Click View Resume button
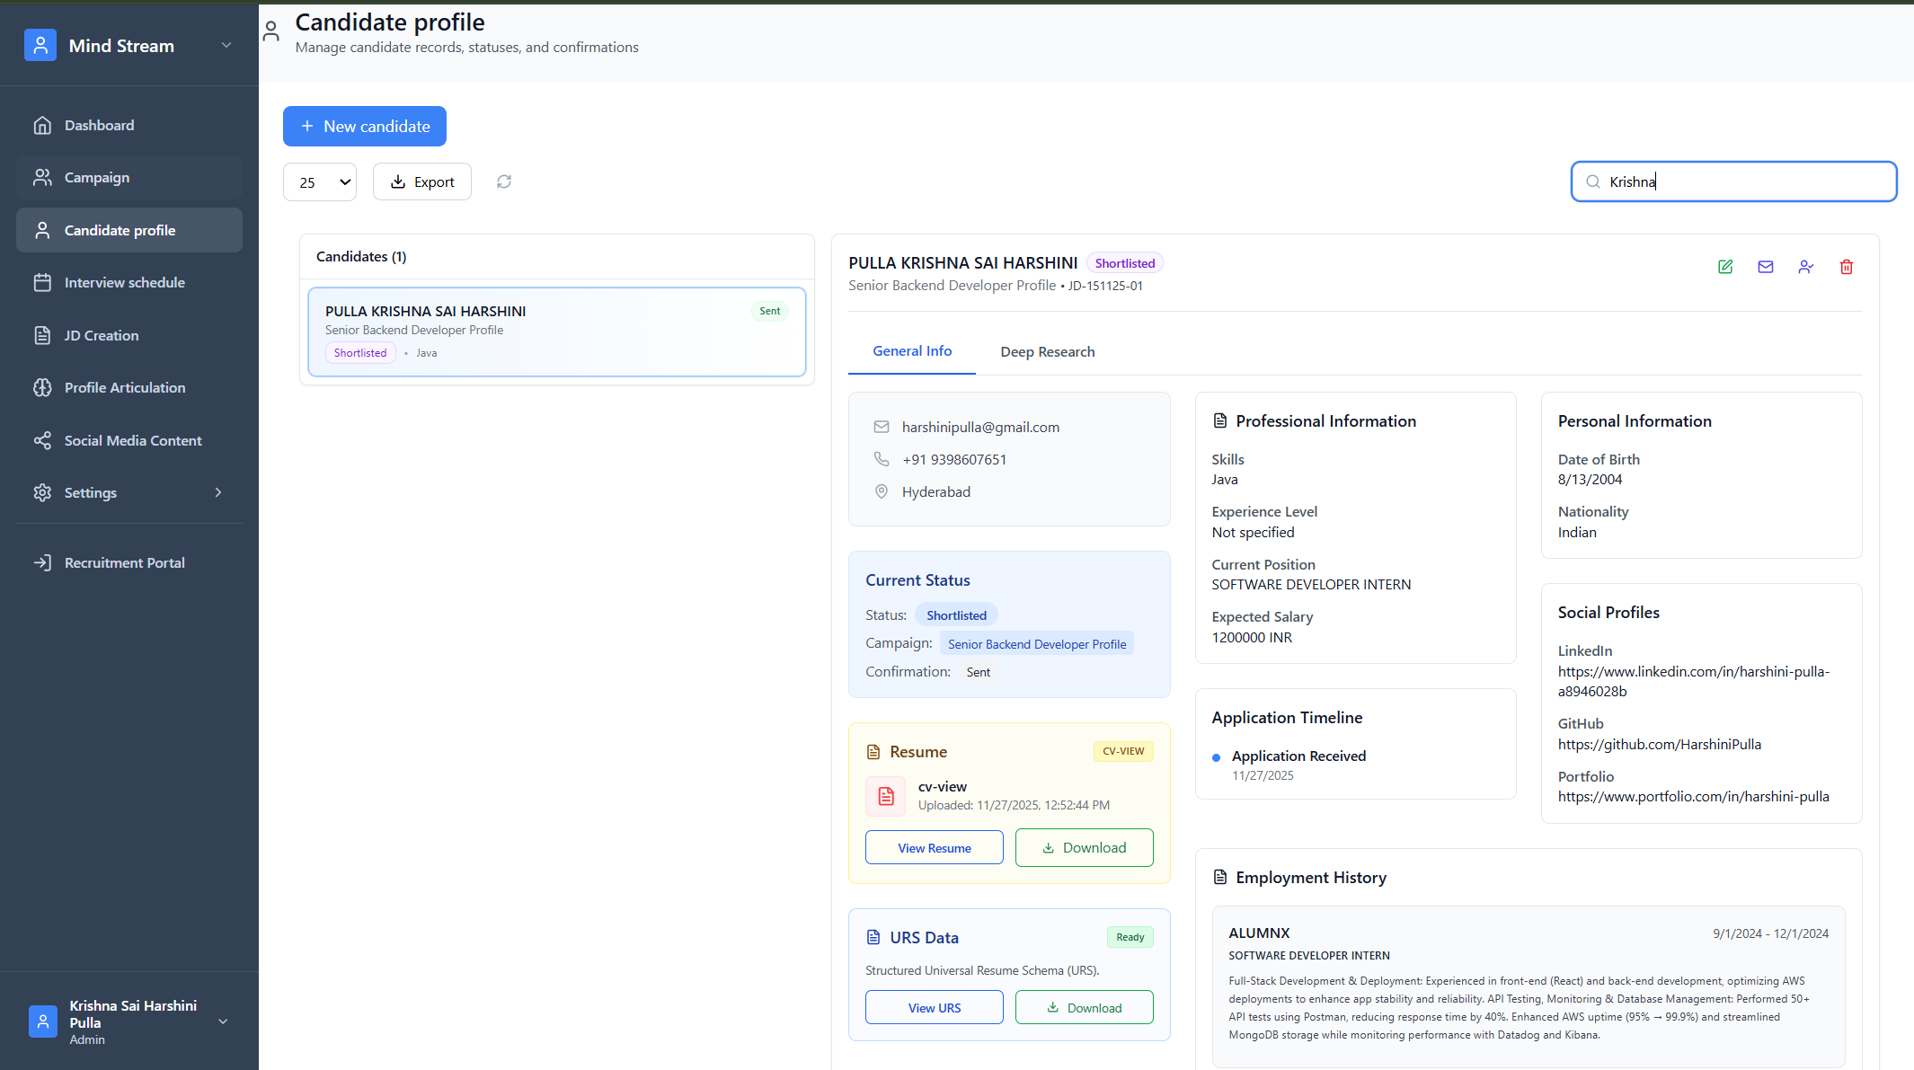Screen dimensions: 1914x1070 [x=934, y=848]
